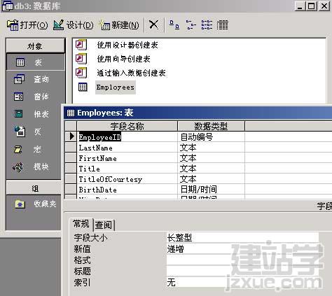Switch to details view icon
332x296 pixels.
tap(223, 24)
